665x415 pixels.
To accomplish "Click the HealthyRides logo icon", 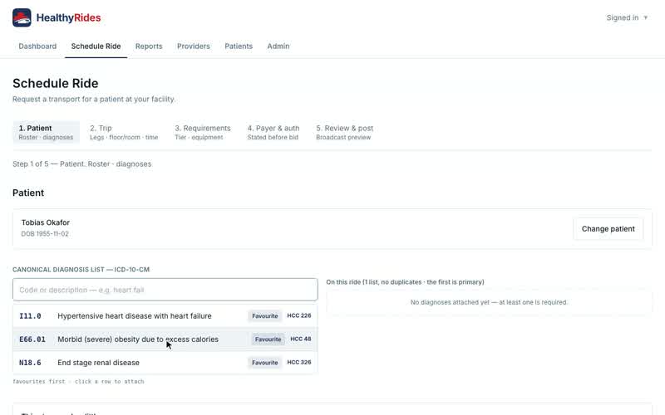I will coord(22,17).
